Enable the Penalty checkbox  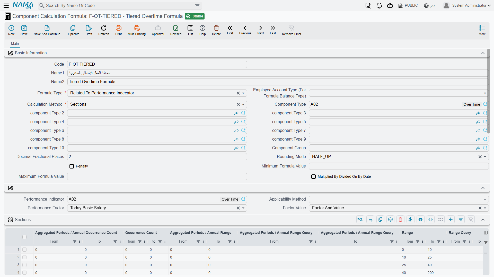tap(72, 166)
